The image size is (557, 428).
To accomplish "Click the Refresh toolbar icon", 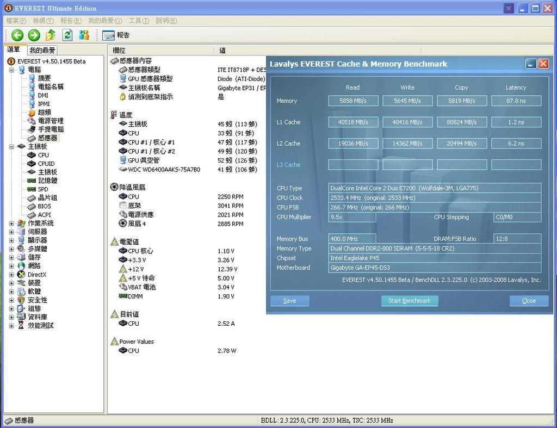I will click(67, 35).
